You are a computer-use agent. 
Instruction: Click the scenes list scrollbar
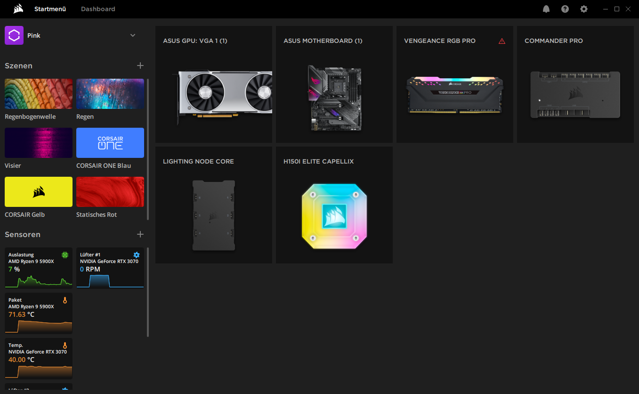coord(148,149)
